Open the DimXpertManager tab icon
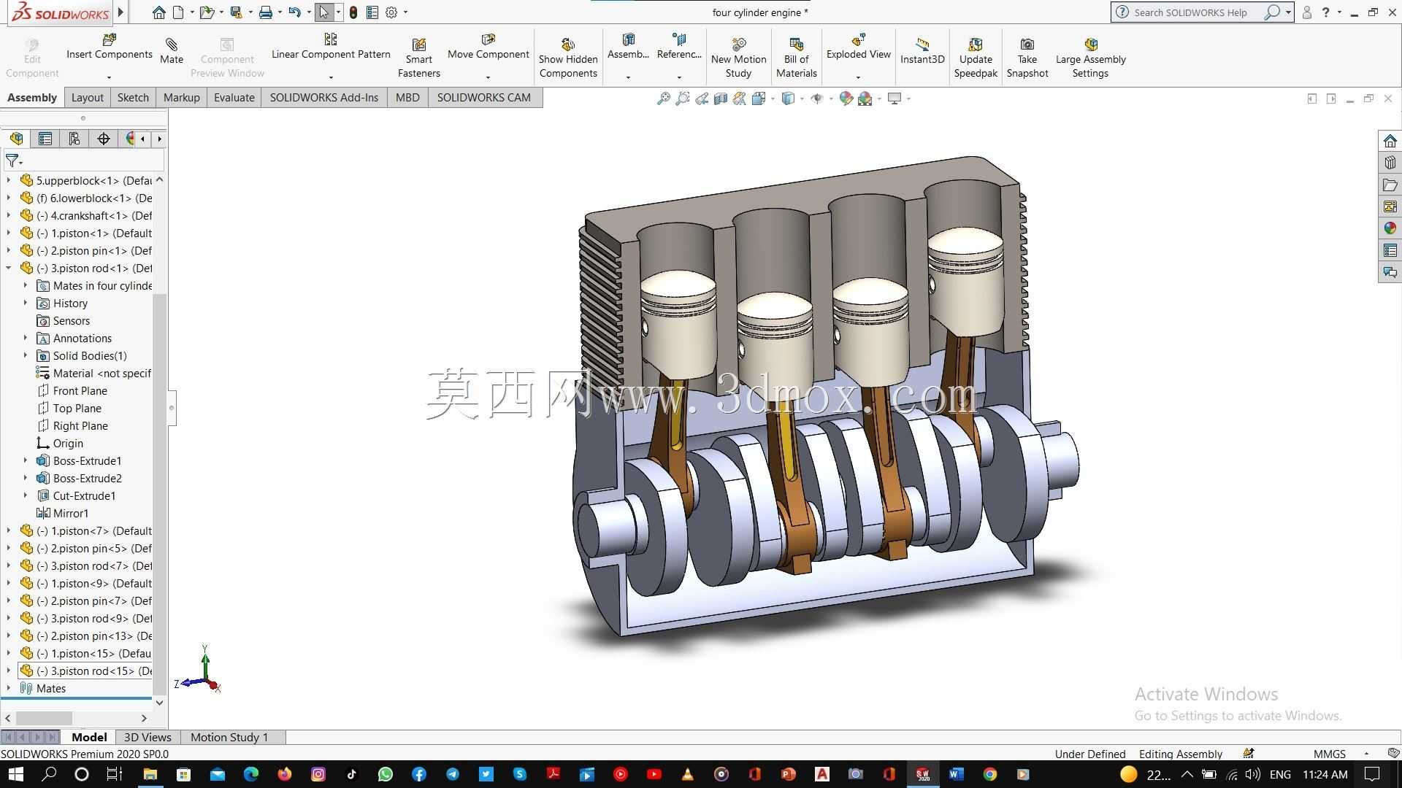 [x=104, y=139]
